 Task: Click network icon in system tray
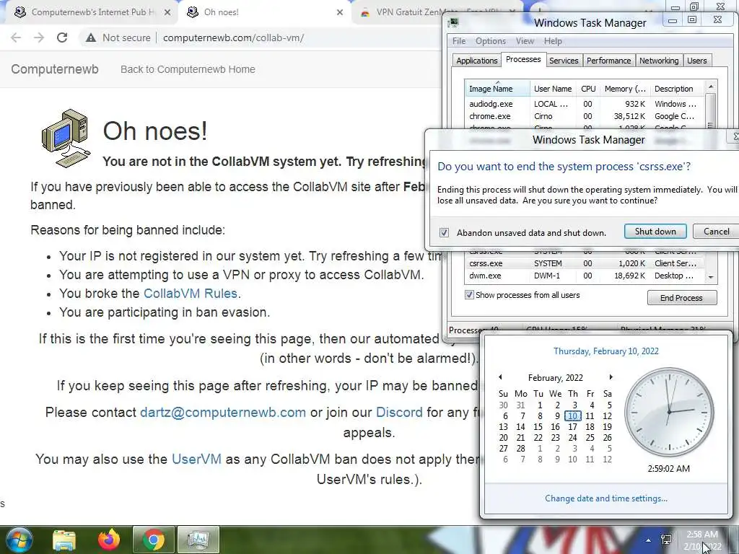pyautogui.click(x=666, y=540)
